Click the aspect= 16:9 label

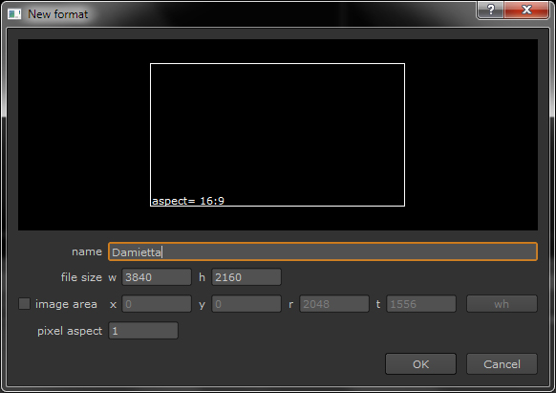pos(188,201)
